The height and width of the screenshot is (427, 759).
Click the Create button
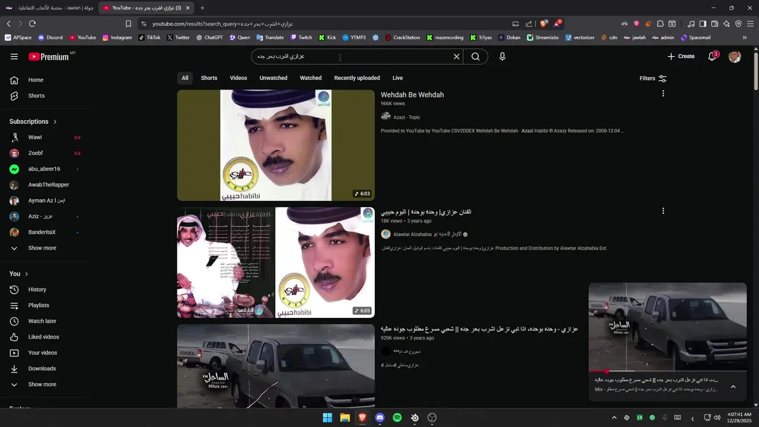click(x=681, y=56)
